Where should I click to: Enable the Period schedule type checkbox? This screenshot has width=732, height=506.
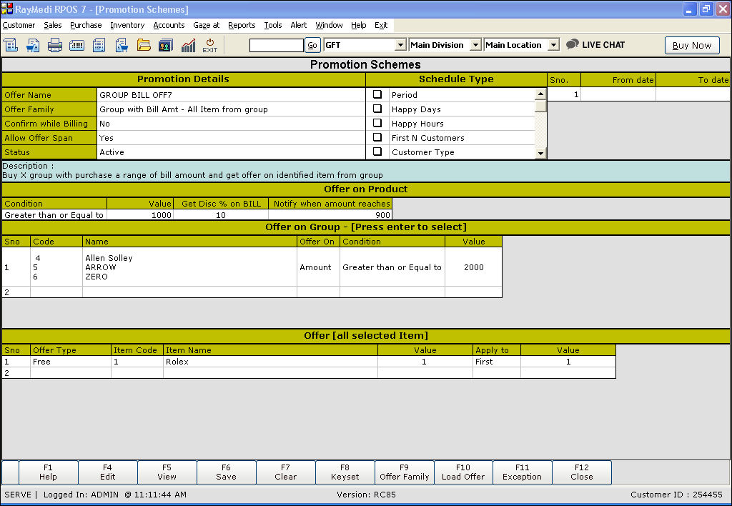(377, 94)
